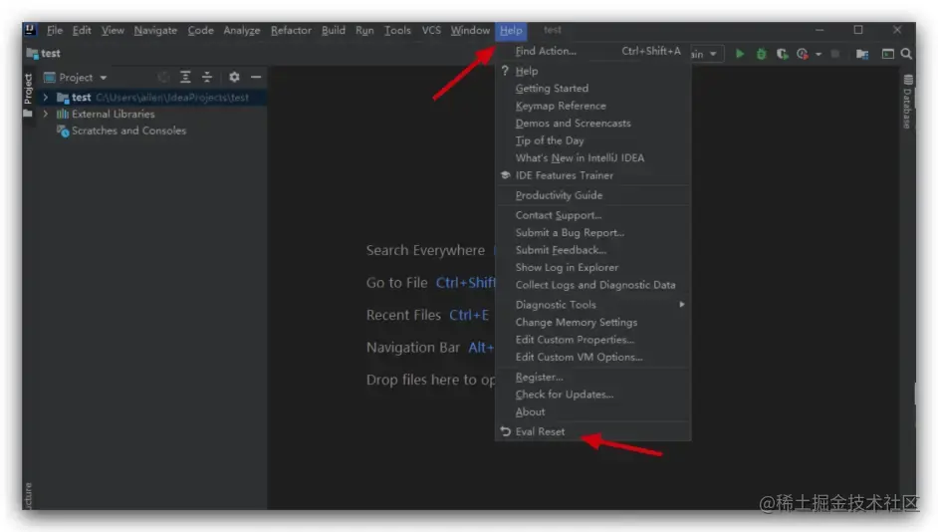938x532 pixels.
Task: Select Submit Feedback menu entry
Action: coord(592,249)
